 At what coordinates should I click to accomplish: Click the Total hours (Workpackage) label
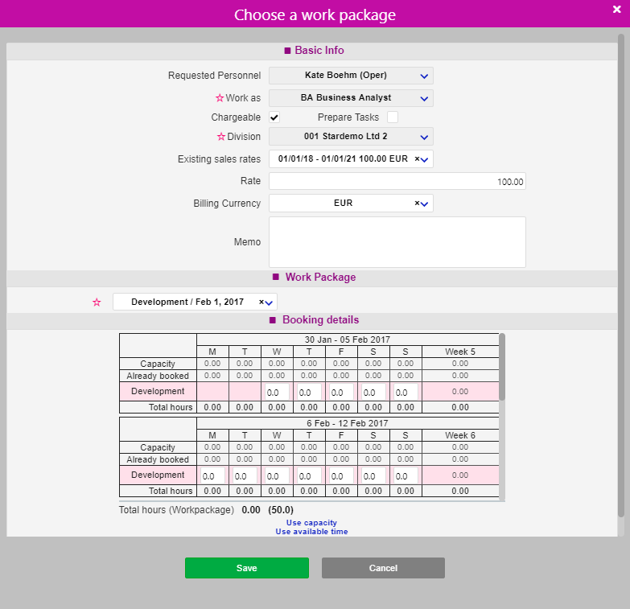click(176, 510)
